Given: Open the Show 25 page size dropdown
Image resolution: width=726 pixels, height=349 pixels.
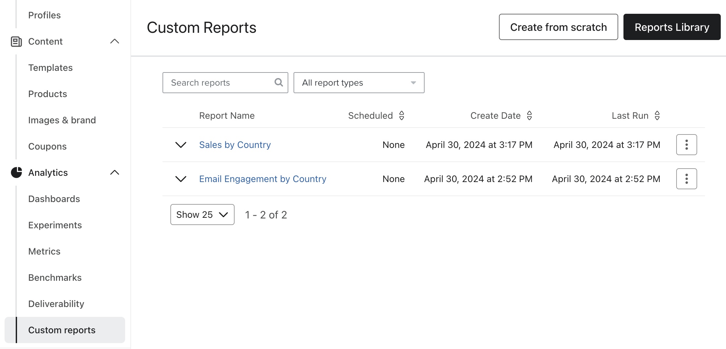Looking at the screenshot, I should coord(202,214).
